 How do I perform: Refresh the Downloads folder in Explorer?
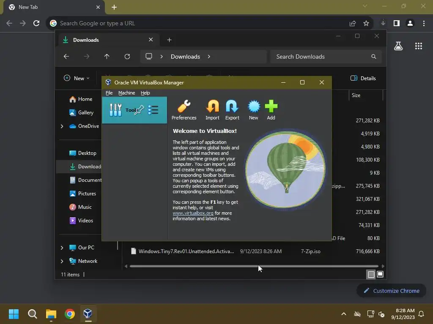coord(127,57)
